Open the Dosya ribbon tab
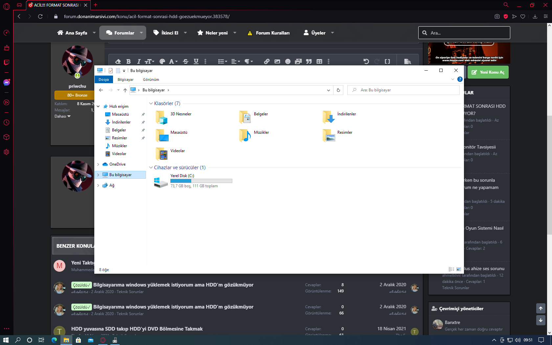Image resolution: width=552 pixels, height=345 pixels. click(103, 80)
